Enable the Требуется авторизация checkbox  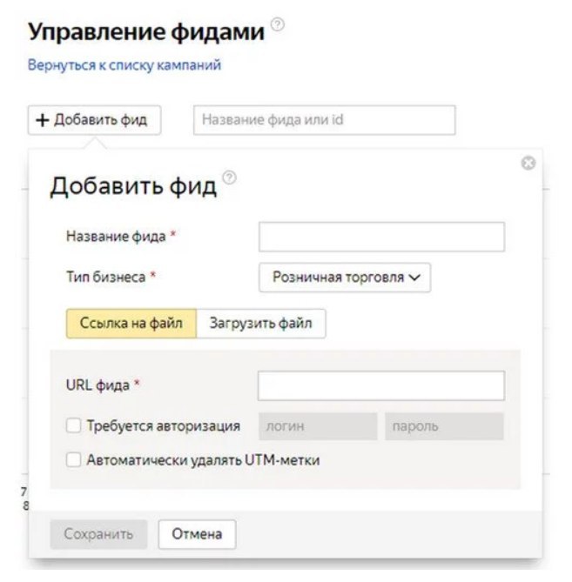coord(74,426)
